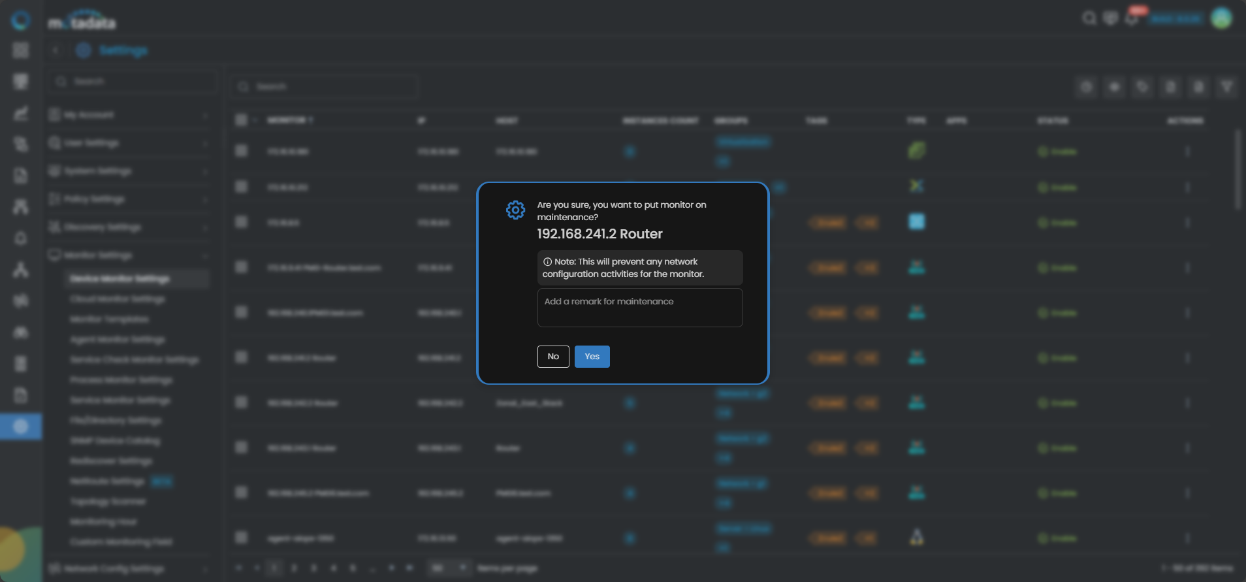Click the filter funnel icon above table
Image resolution: width=1246 pixels, height=582 pixels.
[1226, 87]
